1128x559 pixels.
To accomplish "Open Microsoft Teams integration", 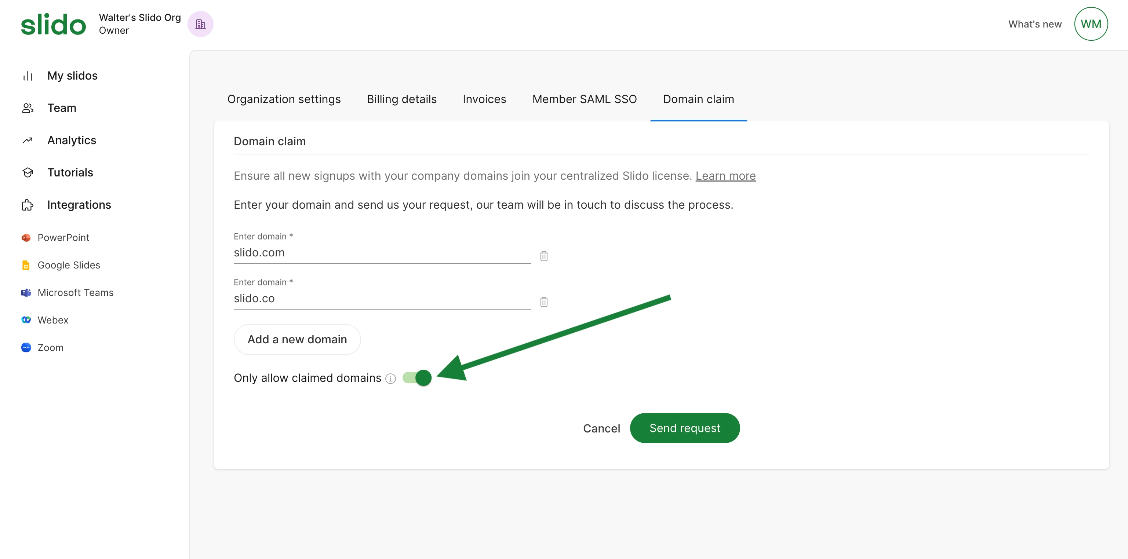I will click(75, 293).
